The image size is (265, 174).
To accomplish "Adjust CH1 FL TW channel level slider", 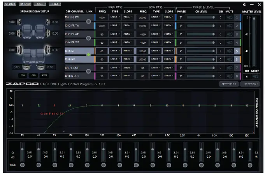I will click(201, 17).
